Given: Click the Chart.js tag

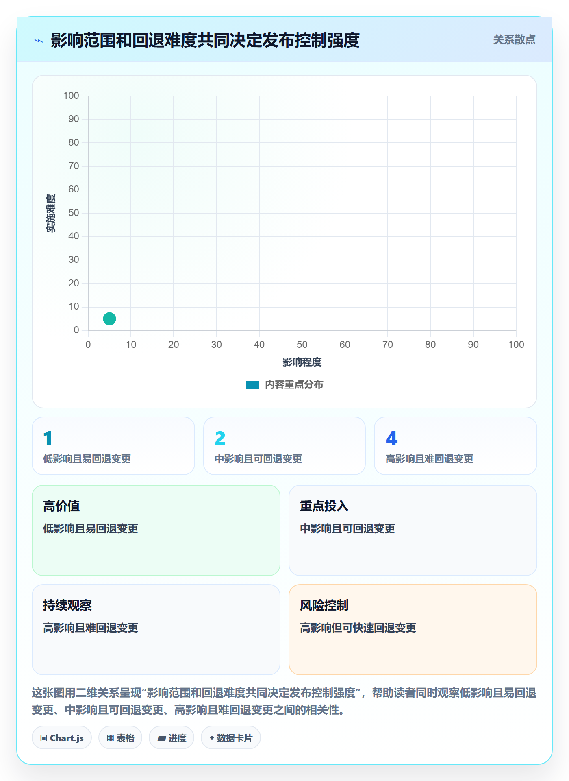Looking at the screenshot, I should pyautogui.click(x=62, y=738).
